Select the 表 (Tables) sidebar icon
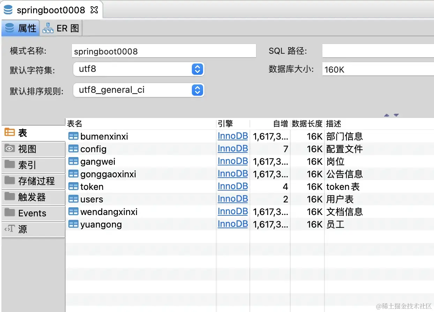Viewport: 434px width, 312px height. pos(10,133)
